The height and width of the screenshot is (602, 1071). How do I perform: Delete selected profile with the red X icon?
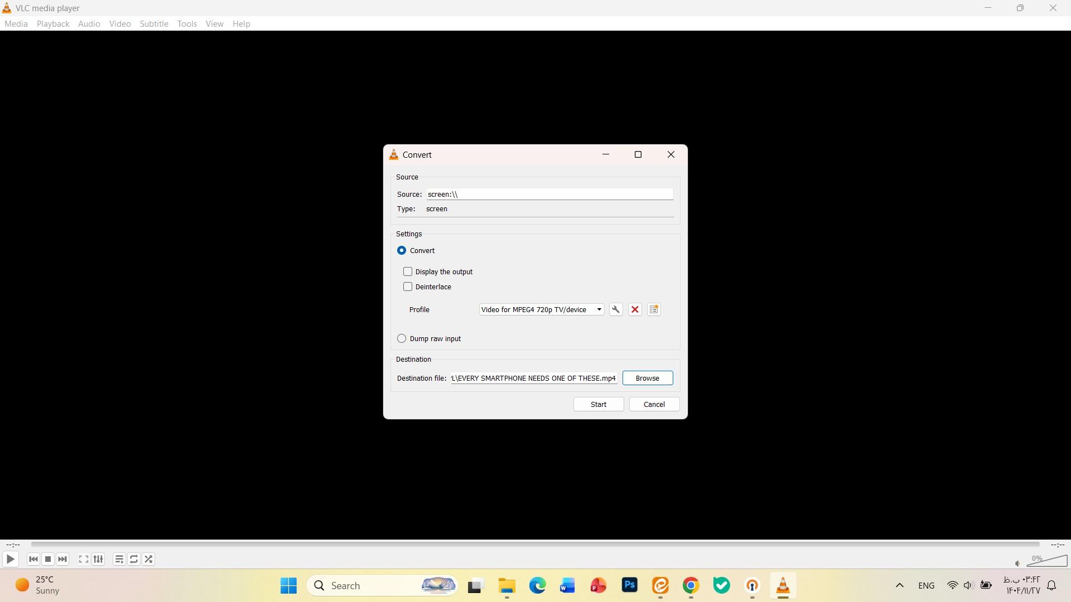(x=635, y=309)
